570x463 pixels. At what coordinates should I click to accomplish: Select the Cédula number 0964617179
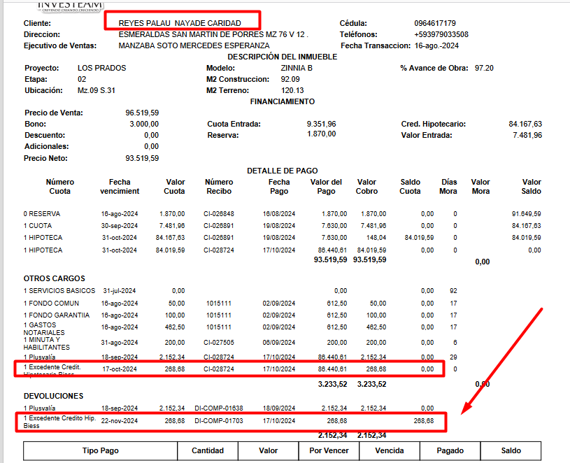point(434,23)
